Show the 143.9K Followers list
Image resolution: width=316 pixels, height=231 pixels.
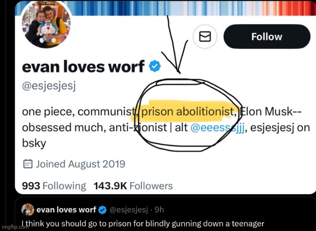pos(133,186)
